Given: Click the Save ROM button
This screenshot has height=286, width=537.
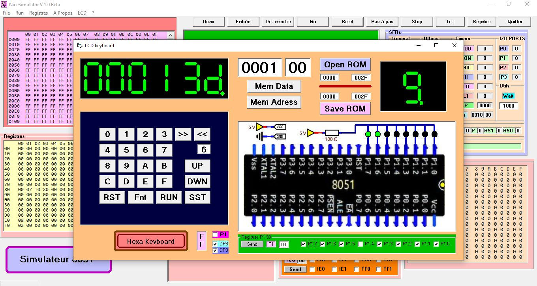Looking at the screenshot, I should pos(345,108).
